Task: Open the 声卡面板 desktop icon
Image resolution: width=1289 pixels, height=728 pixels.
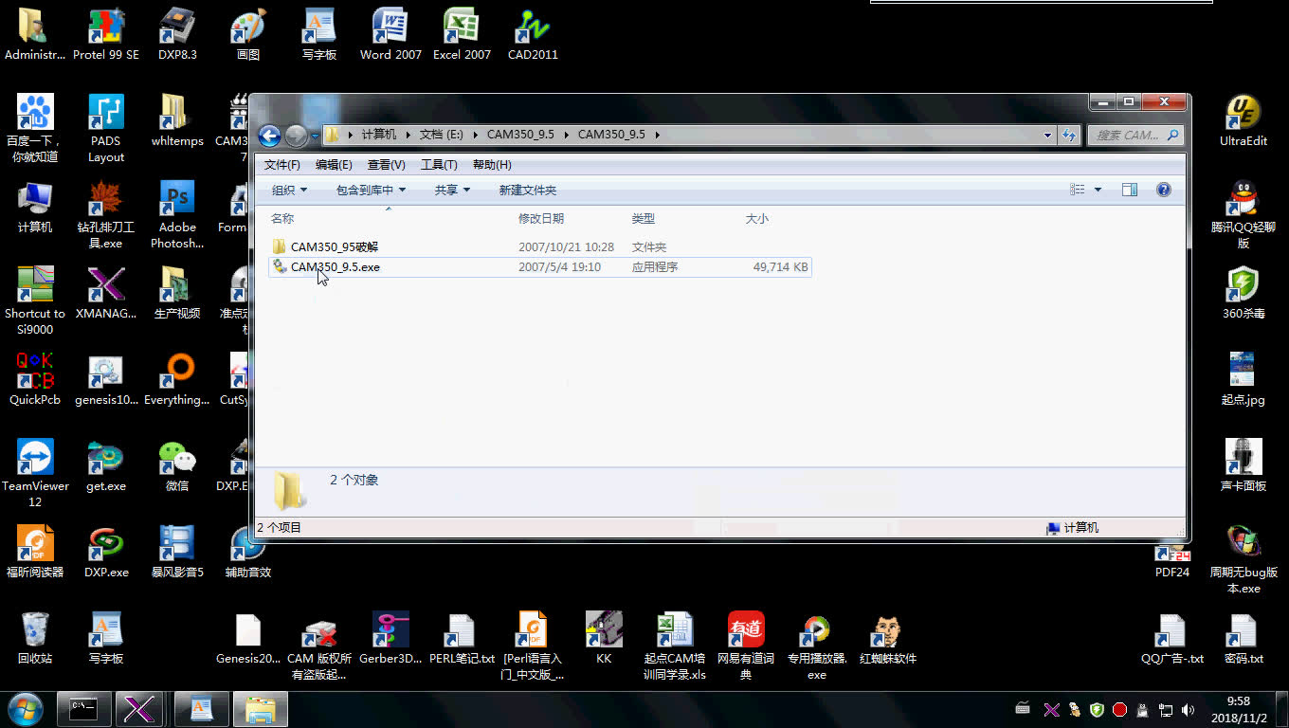Action: (1244, 466)
